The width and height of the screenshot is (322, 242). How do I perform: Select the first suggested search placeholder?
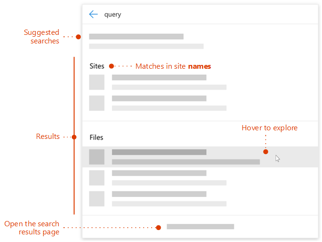coord(136,37)
